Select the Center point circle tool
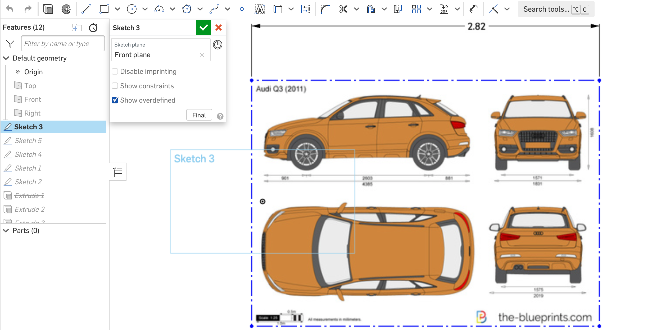This screenshot has width=652, height=330. [132, 9]
